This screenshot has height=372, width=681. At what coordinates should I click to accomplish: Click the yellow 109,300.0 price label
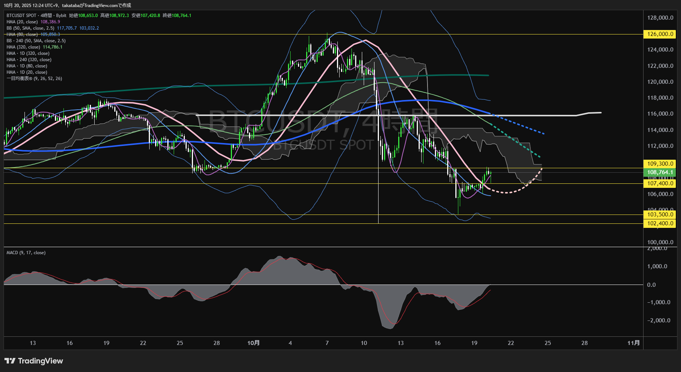click(x=659, y=164)
